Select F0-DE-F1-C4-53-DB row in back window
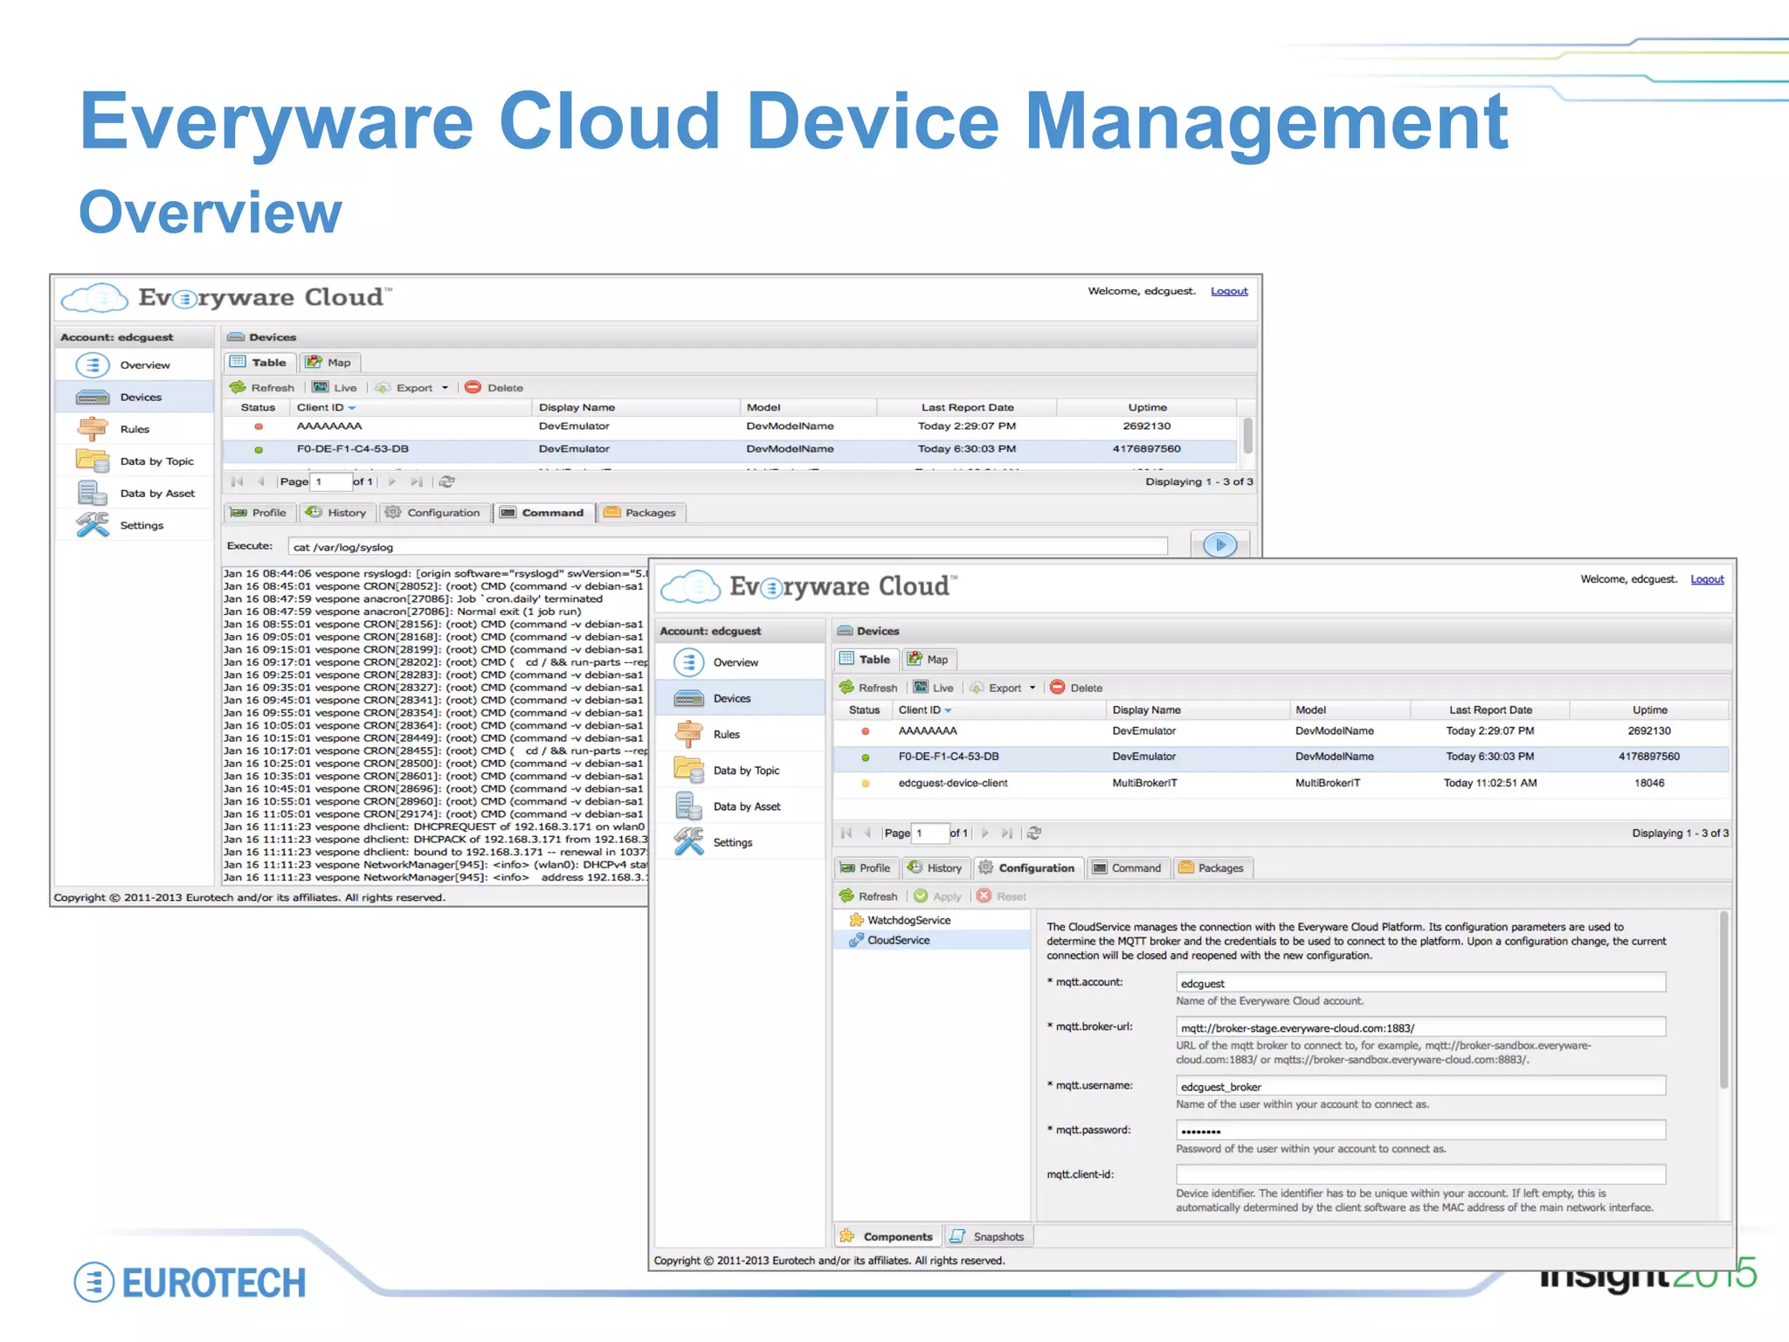Viewport: 1789px width, 1342px height. [730, 449]
